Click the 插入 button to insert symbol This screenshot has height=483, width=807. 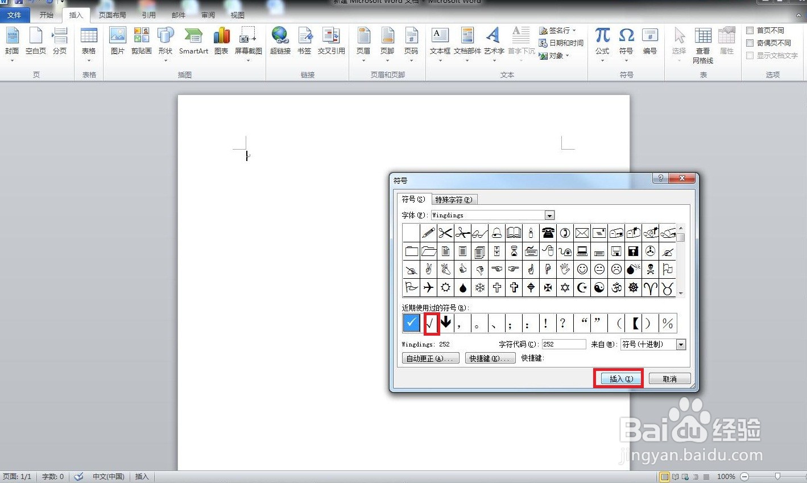[x=618, y=378]
